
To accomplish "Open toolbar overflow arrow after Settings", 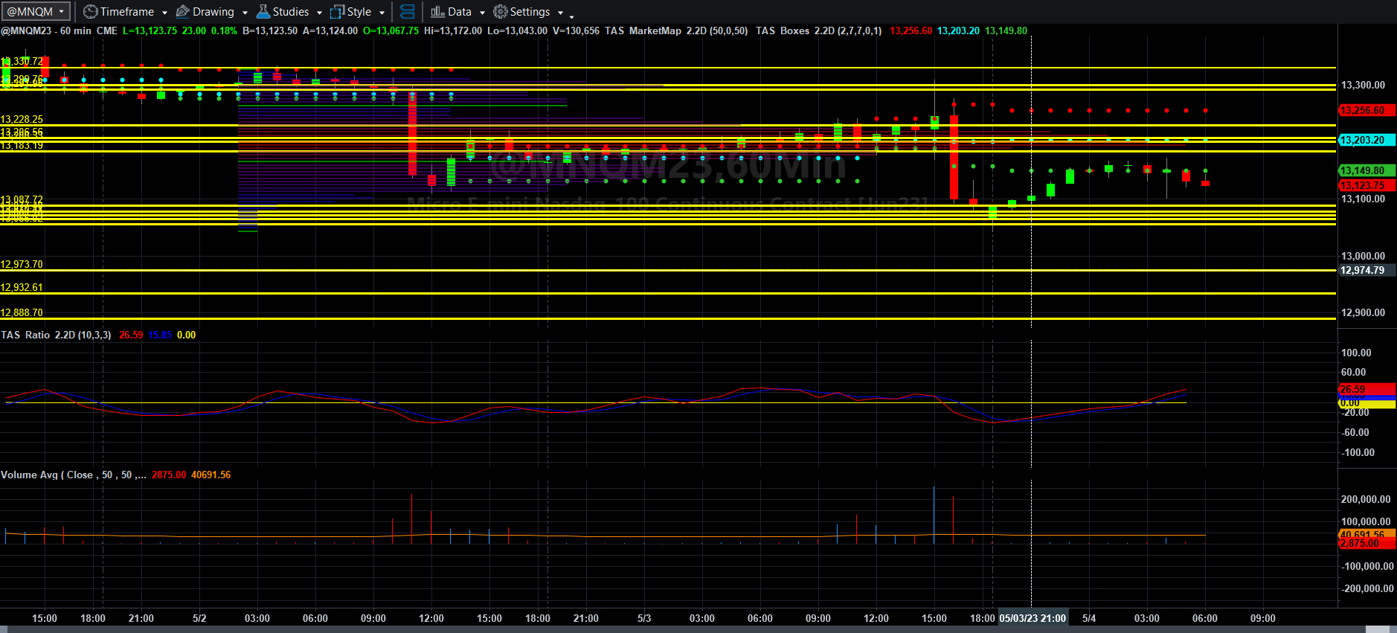I will [x=571, y=15].
